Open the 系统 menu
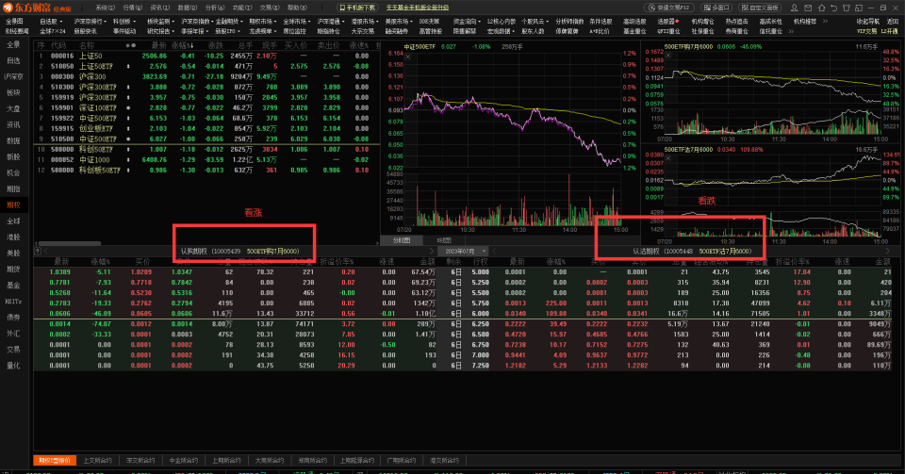The height and width of the screenshot is (474, 905). (x=105, y=8)
